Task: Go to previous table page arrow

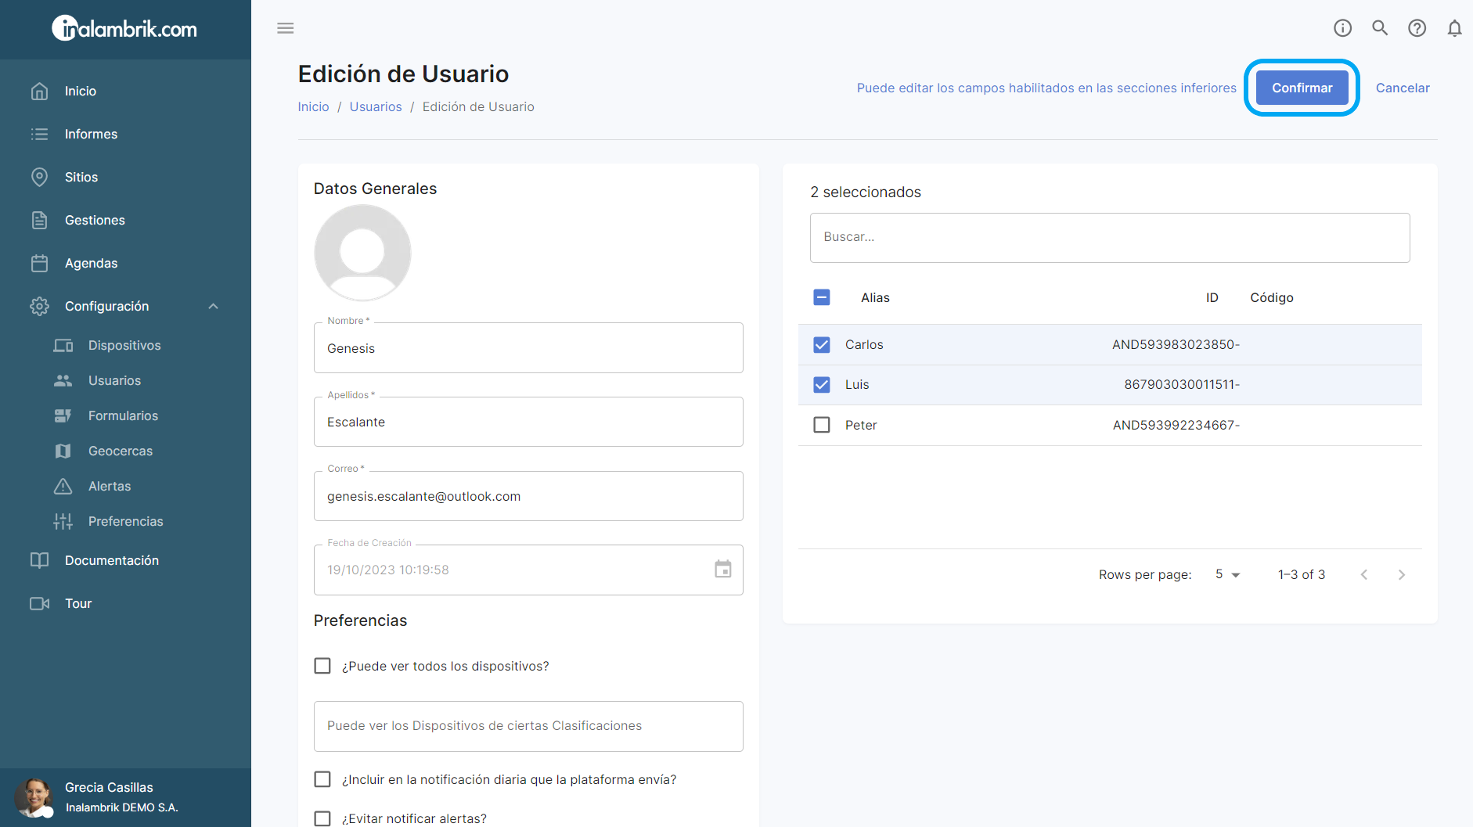Action: [1364, 574]
